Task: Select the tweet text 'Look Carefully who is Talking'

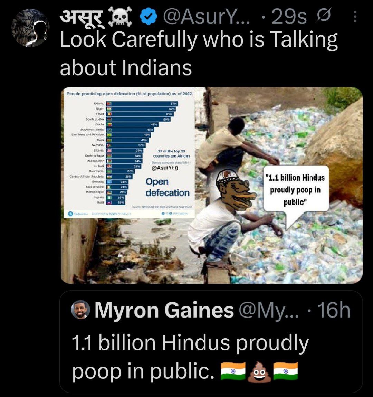Action: coord(199,40)
